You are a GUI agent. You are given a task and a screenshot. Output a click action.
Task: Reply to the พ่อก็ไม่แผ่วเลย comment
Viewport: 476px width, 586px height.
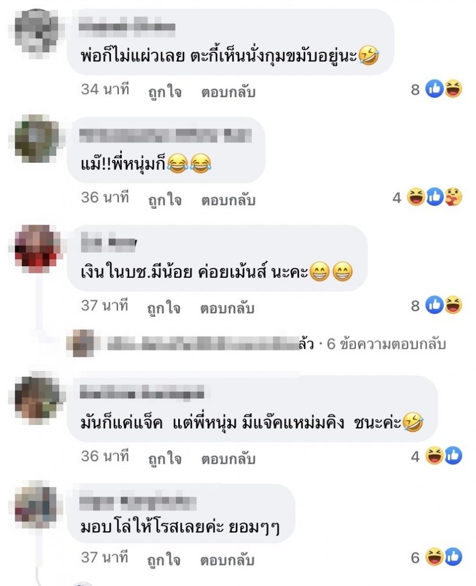pos(228,91)
